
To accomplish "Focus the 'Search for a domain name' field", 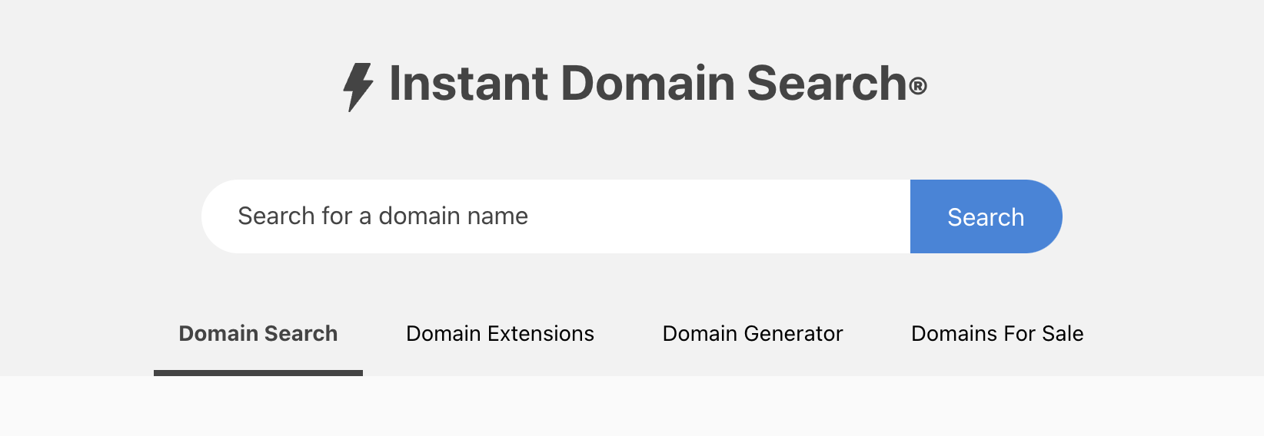I will pos(556,216).
